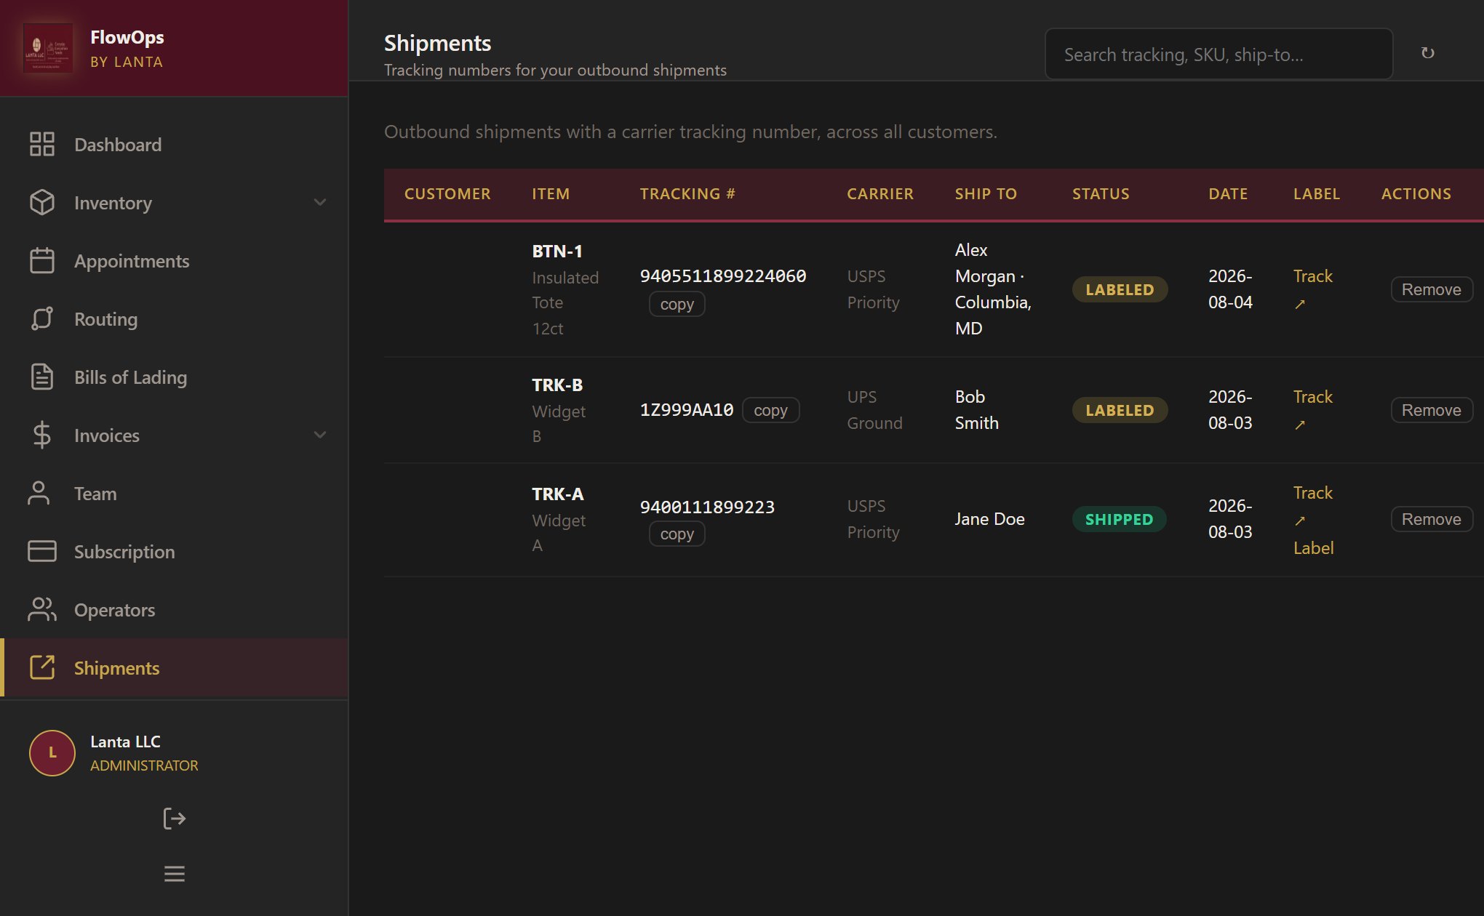
Task: Click the Appointments calendar icon
Action: 42,260
